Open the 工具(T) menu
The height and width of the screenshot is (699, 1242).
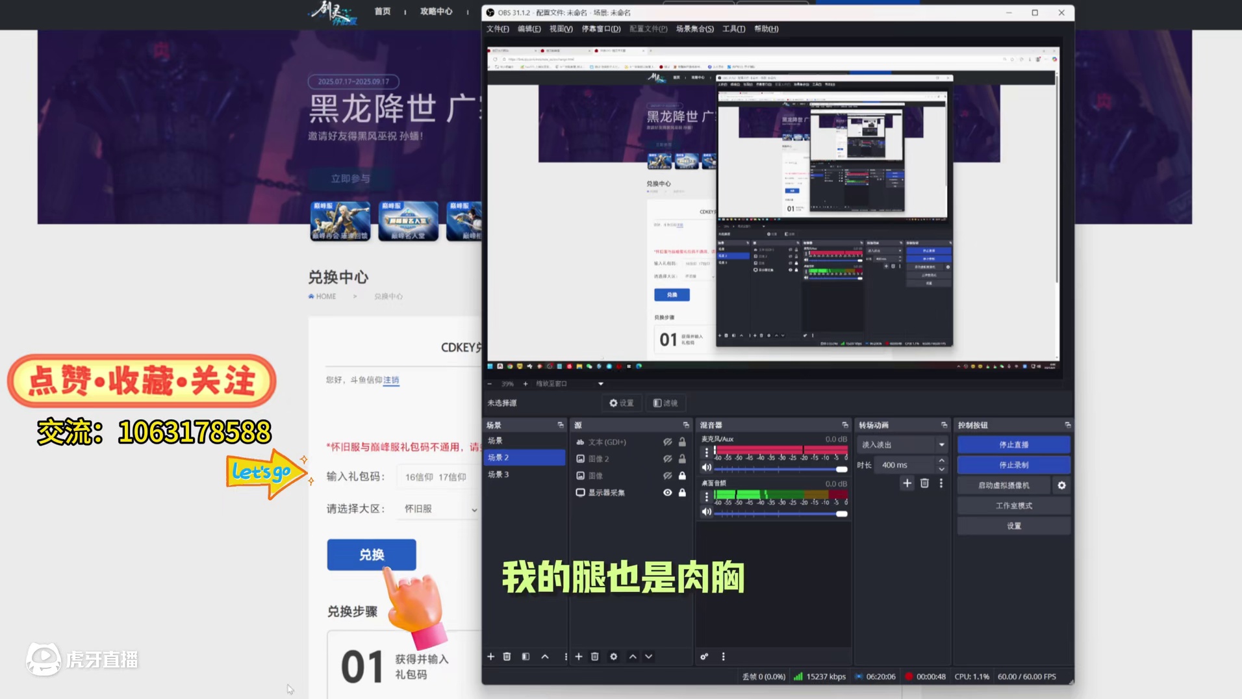click(x=733, y=29)
